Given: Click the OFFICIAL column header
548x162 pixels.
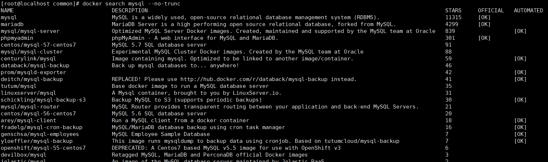Looking at the screenshot, I should [491, 10].
